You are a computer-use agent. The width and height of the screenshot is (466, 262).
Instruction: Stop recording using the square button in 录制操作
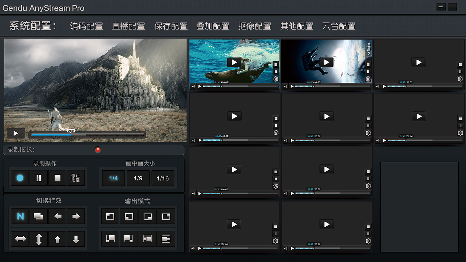coord(57,178)
